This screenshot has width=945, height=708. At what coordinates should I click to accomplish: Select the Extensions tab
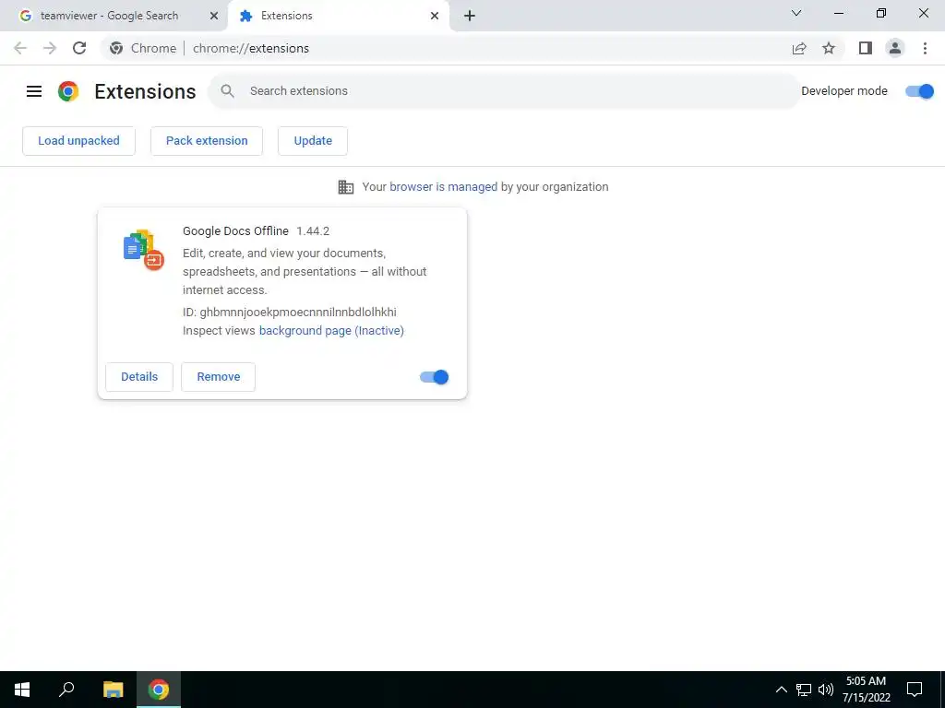point(338,16)
